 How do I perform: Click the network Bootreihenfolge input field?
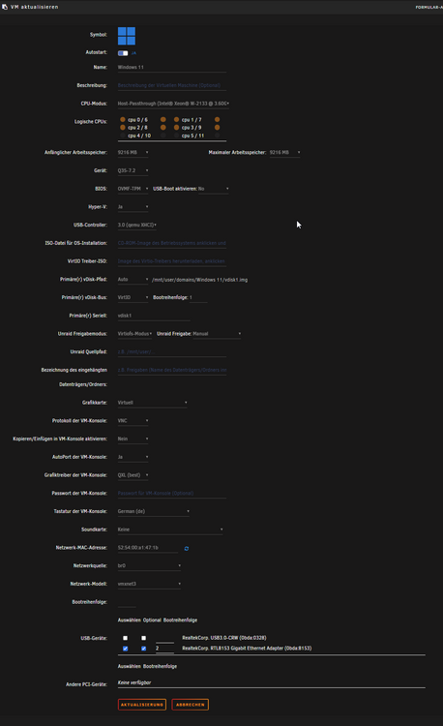(x=127, y=602)
